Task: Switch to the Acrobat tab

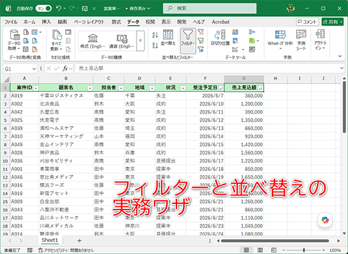Action: 220,22
